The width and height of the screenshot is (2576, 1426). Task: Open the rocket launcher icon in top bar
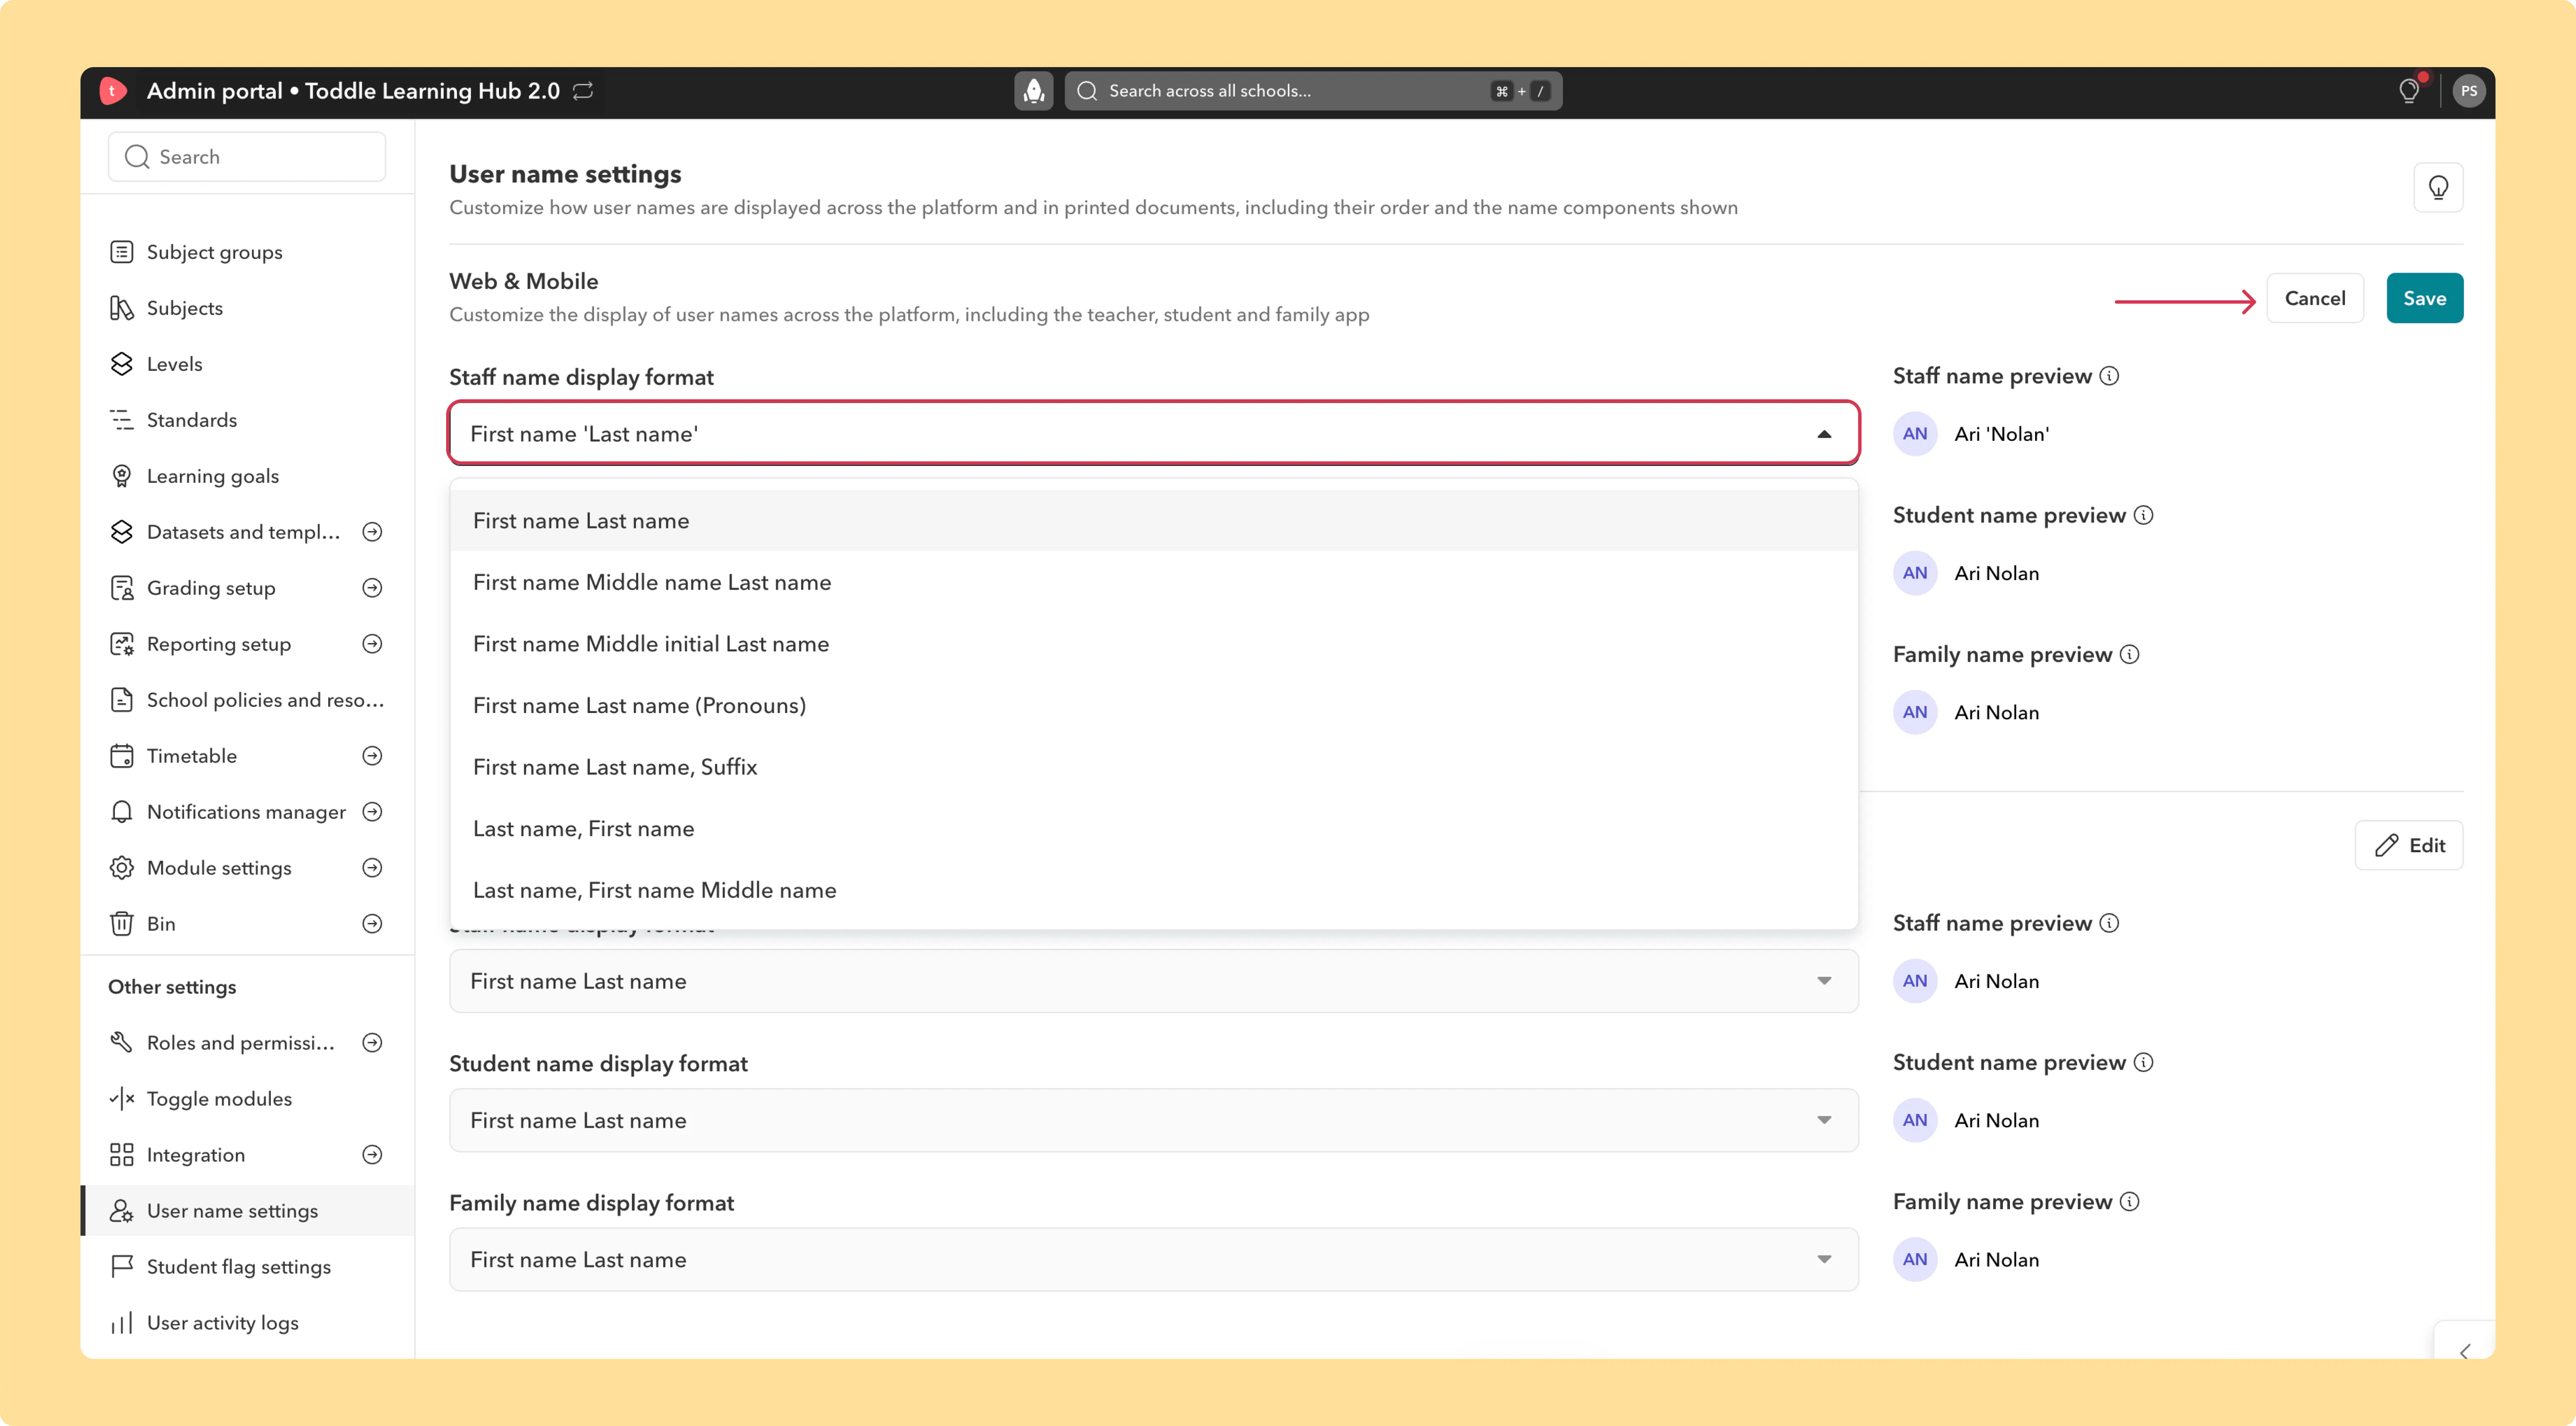coord(1034,91)
